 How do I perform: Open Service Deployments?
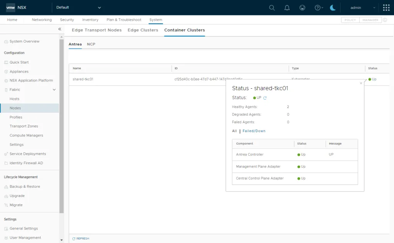(28, 154)
